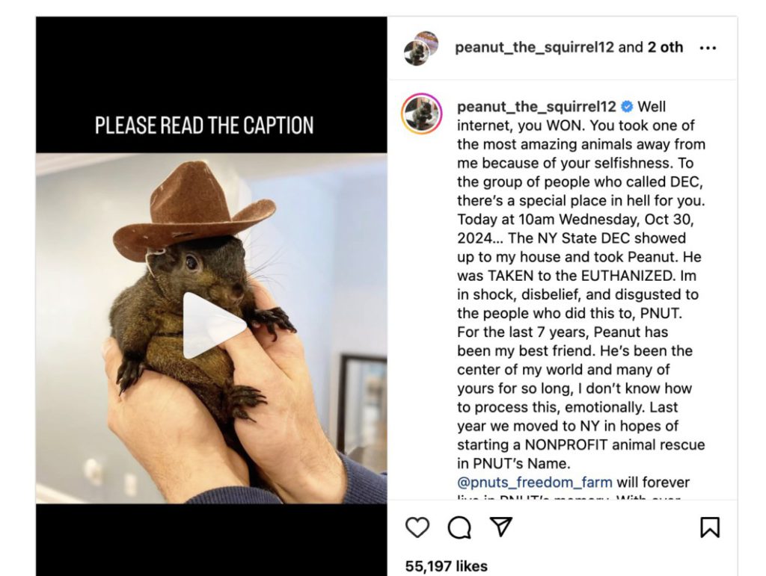This screenshot has height=576, width=766.
Task: Play the Peanut squirrel video
Action: pyautogui.click(x=211, y=326)
